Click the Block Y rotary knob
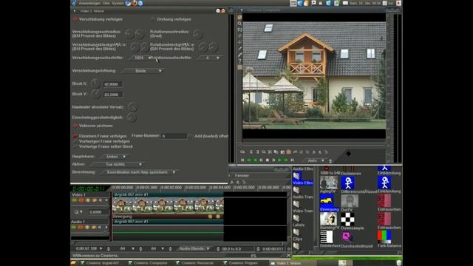The image size is (473, 266). coord(95,95)
